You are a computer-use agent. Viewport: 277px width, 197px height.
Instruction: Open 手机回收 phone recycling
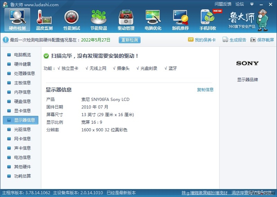[208, 20]
